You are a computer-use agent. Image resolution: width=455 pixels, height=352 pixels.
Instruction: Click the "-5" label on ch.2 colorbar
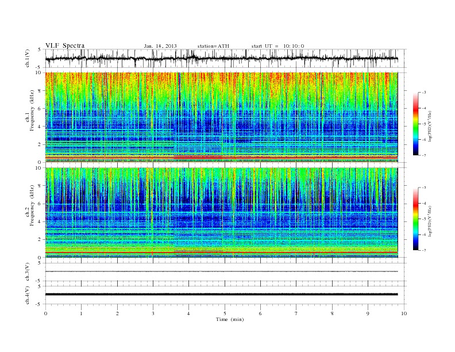coord(424,219)
